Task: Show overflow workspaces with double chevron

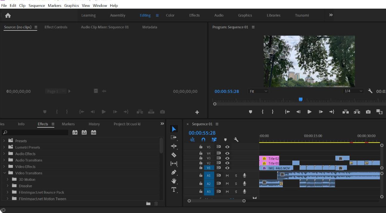Action: [x=331, y=15]
